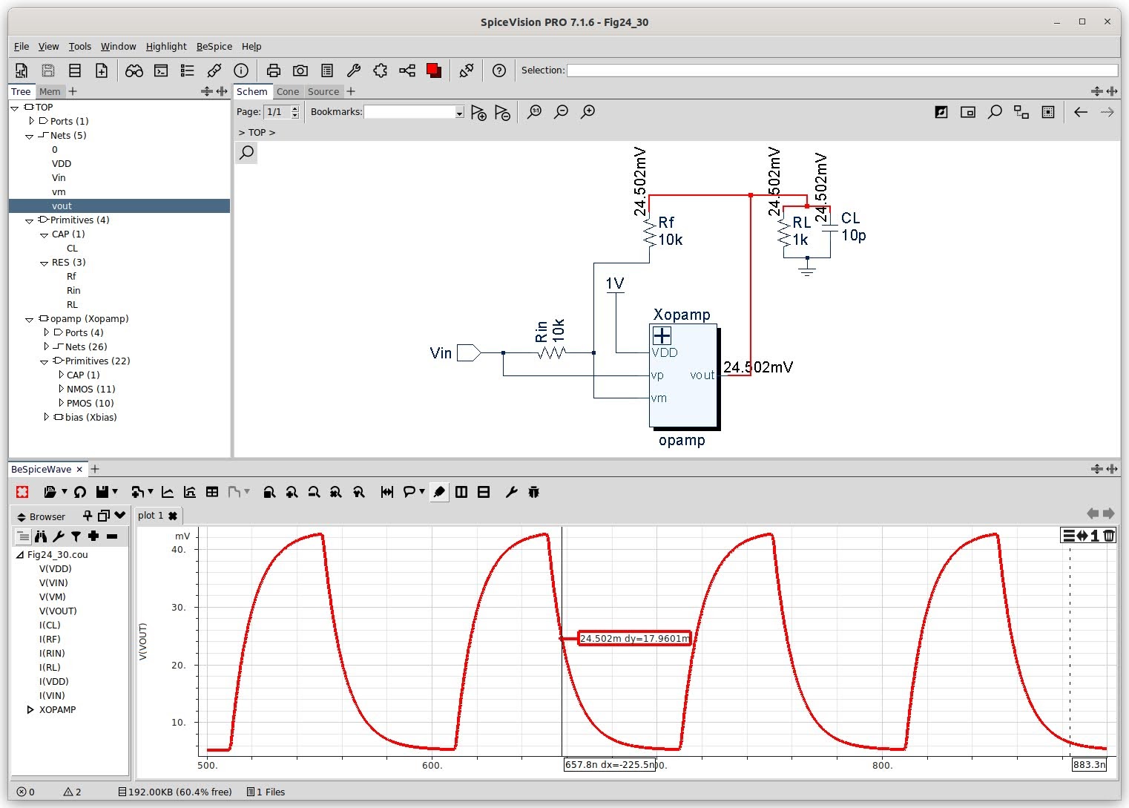Viewport: 1129px width, 808px height.
Task: Expand the bias (Xbias) tree node
Action: pyautogui.click(x=47, y=418)
